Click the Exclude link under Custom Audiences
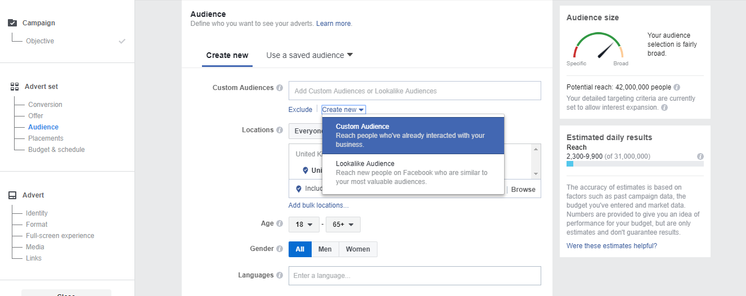This screenshot has width=746, height=296. point(300,110)
